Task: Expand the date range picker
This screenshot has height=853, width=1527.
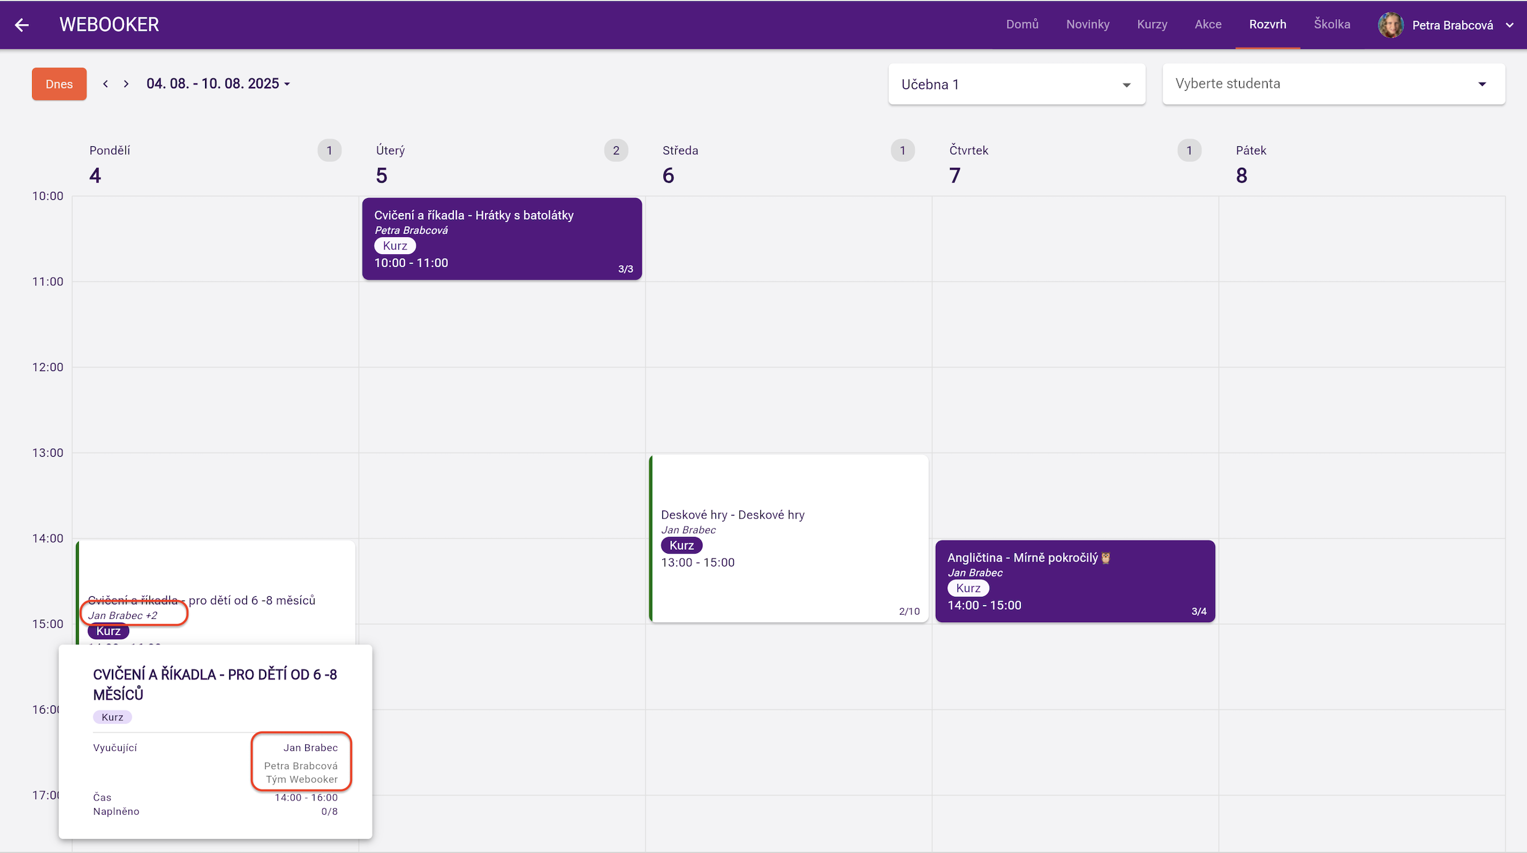Action: click(218, 84)
